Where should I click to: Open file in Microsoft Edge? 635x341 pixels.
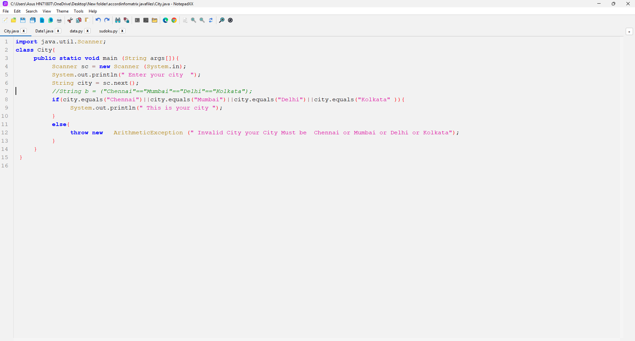click(165, 20)
